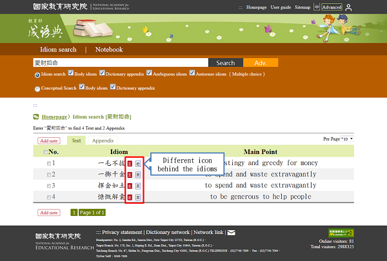Click the white icon beside idiom 一毛不拔
The image size is (387, 261).
(x=138, y=164)
